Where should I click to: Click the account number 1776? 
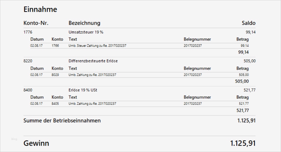click(x=28, y=32)
